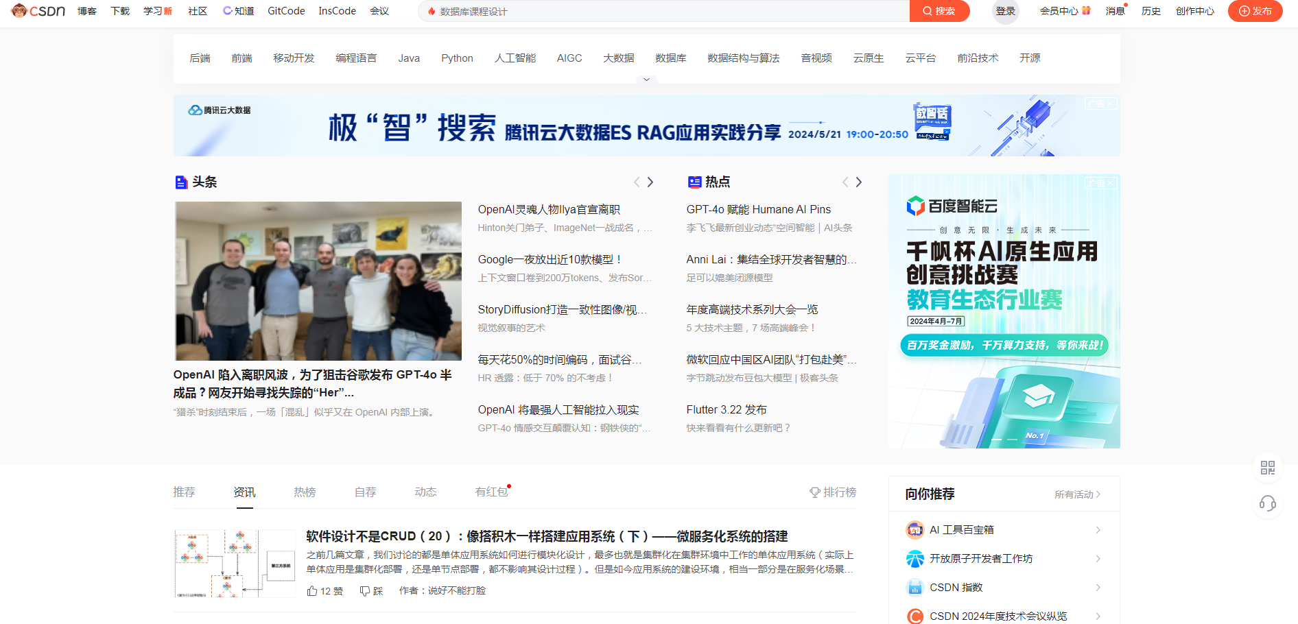Select the 人工智能 category
Viewport: 1298px width, 624px height.
515,58
